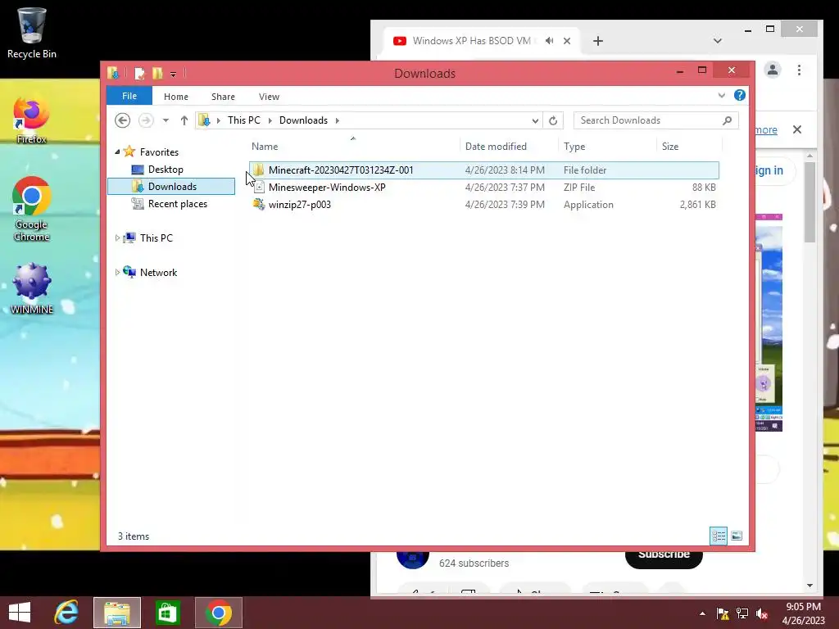
Task: Close the YouTube tab in Chrome
Action: 567,41
